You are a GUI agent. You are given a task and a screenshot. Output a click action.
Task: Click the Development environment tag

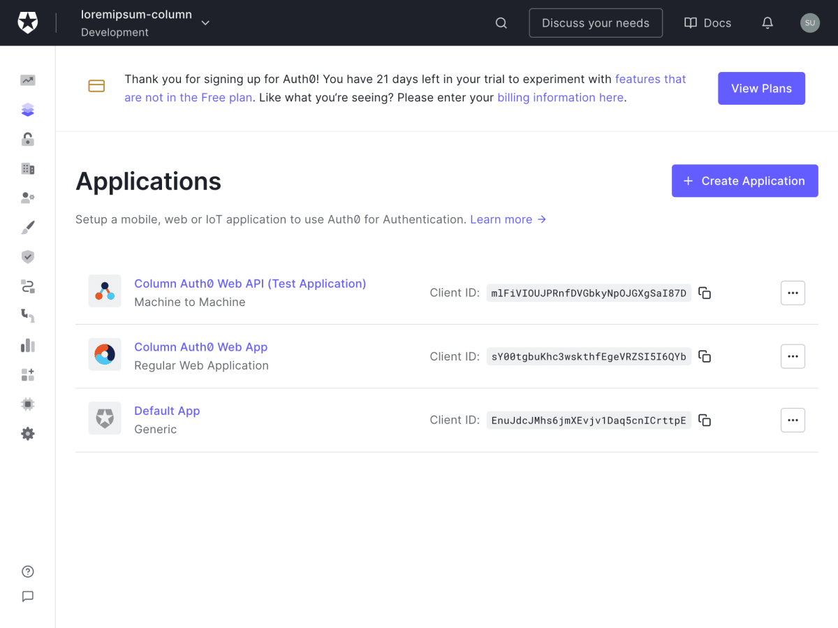[x=115, y=32]
